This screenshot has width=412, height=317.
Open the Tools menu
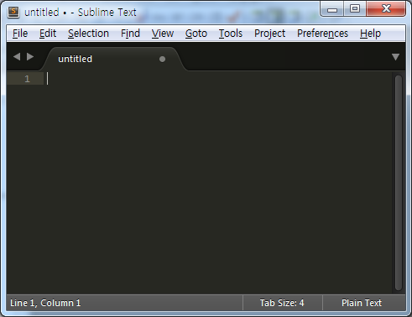point(231,34)
